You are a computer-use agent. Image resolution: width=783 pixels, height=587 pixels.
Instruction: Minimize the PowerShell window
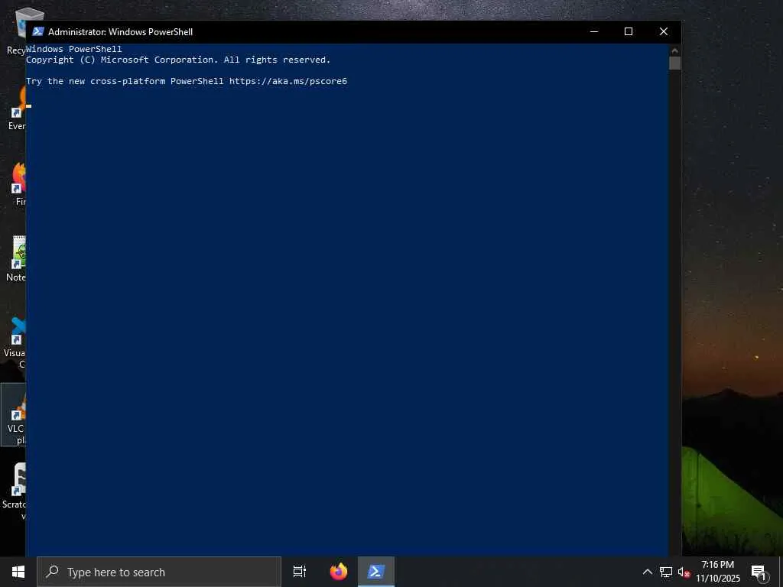point(593,31)
